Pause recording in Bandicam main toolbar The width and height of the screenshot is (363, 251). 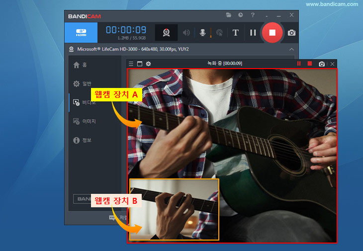(253, 33)
